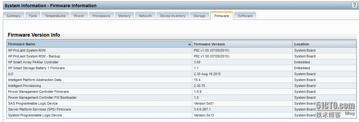Screen dimensions: 359x122
Task: Click HP Smart Storage Battery 1 Firmware
Action: click(x=36, y=68)
